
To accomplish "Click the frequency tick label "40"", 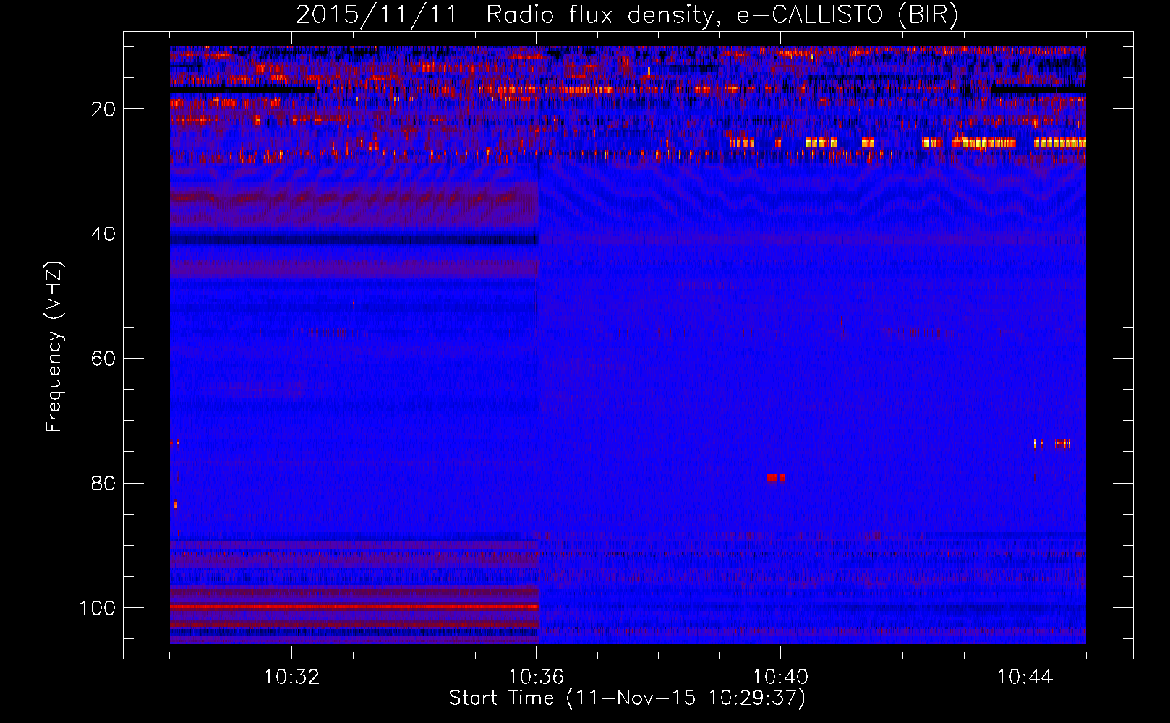I will tap(103, 234).
